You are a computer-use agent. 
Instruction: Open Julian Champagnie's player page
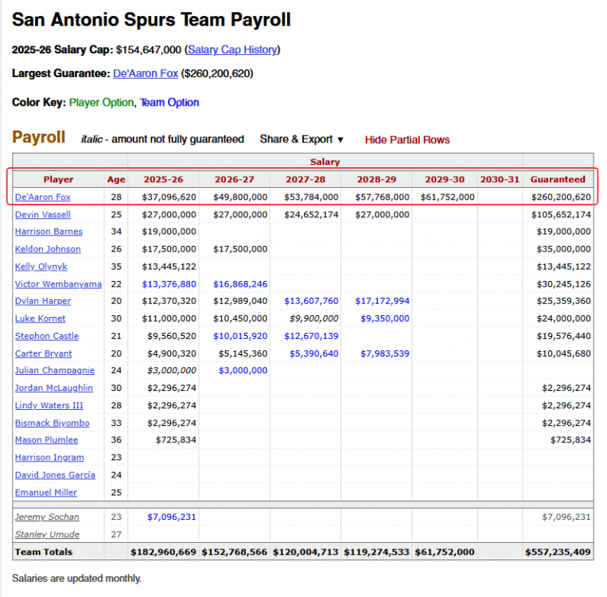pyautogui.click(x=55, y=370)
